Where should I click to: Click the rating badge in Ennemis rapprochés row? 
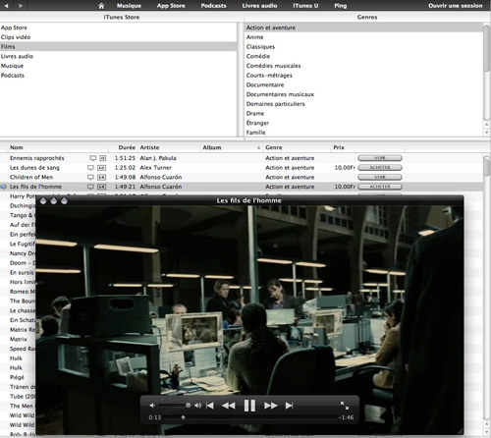tap(103, 158)
